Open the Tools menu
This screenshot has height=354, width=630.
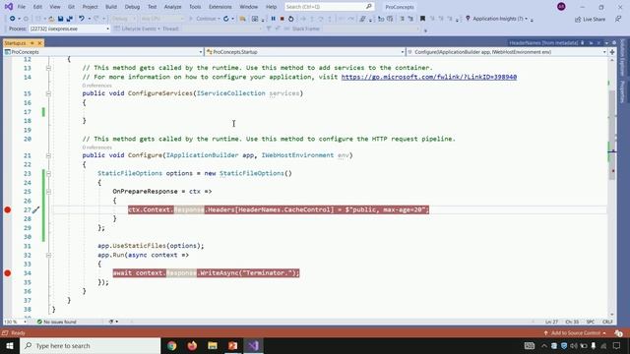[195, 7]
